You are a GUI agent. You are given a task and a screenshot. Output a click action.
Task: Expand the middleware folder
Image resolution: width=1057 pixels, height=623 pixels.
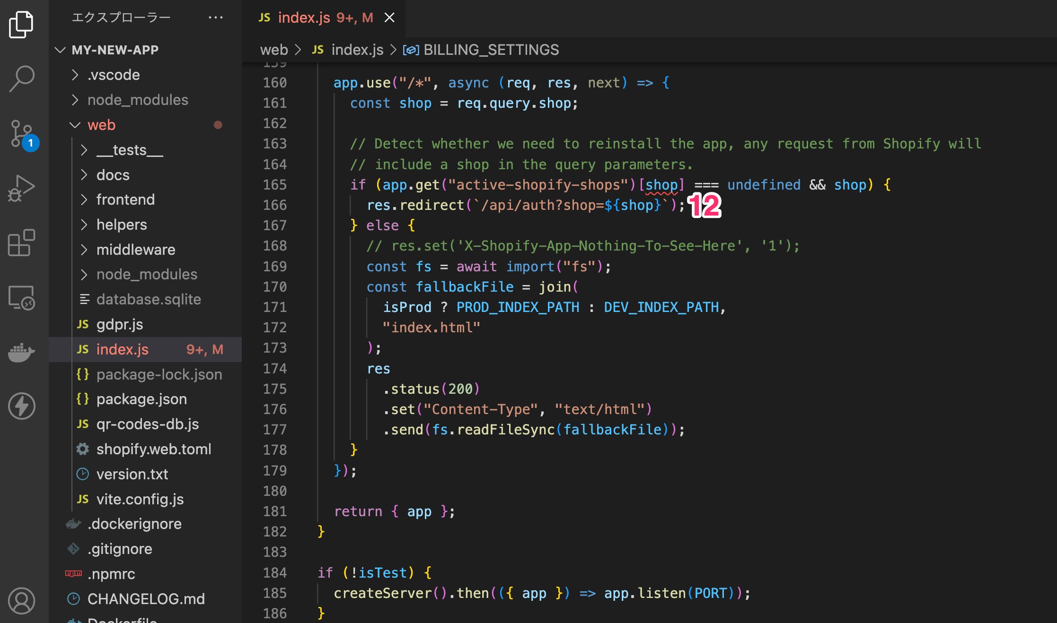coord(135,250)
